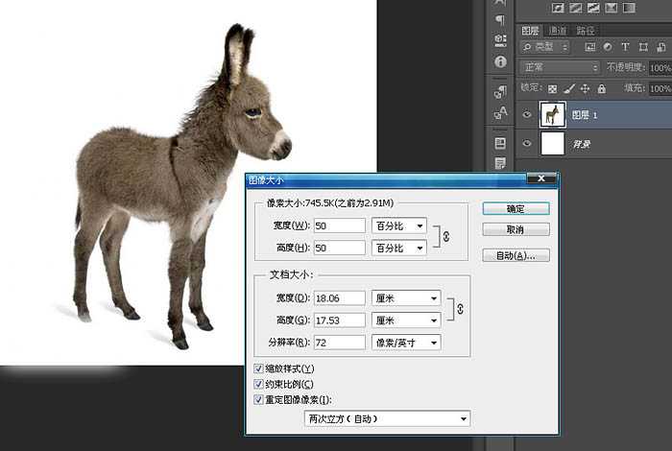The image size is (672, 451).
Task: Click the lock position move icon
Action: coord(585,88)
